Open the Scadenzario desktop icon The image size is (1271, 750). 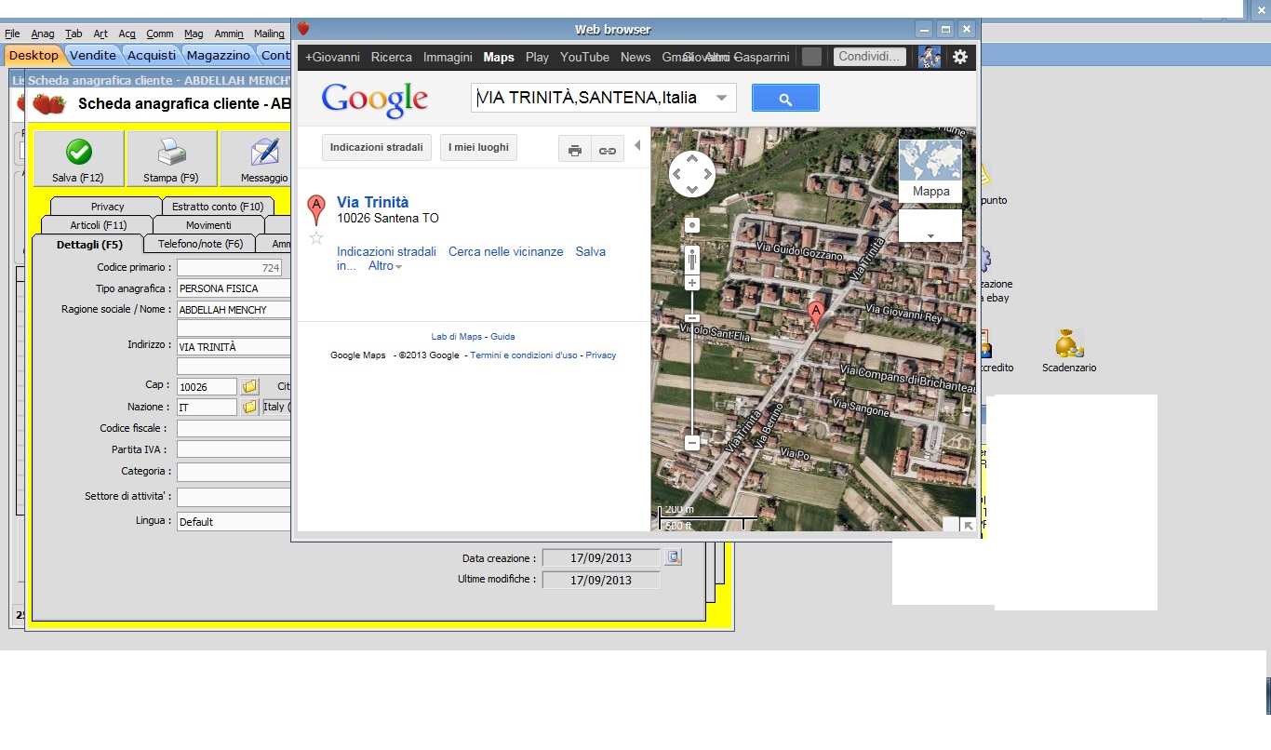click(x=1069, y=351)
